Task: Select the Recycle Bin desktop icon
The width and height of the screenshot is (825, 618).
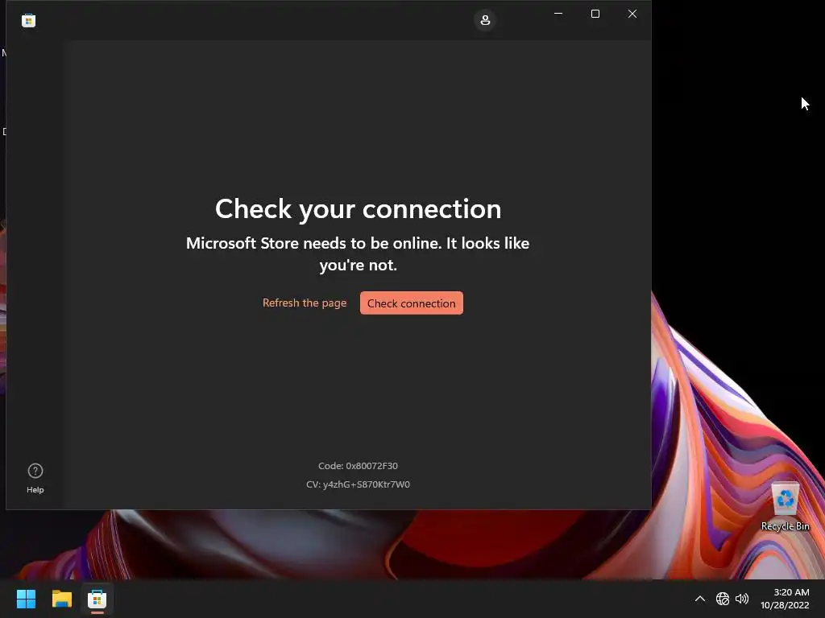Action: (785, 507)
